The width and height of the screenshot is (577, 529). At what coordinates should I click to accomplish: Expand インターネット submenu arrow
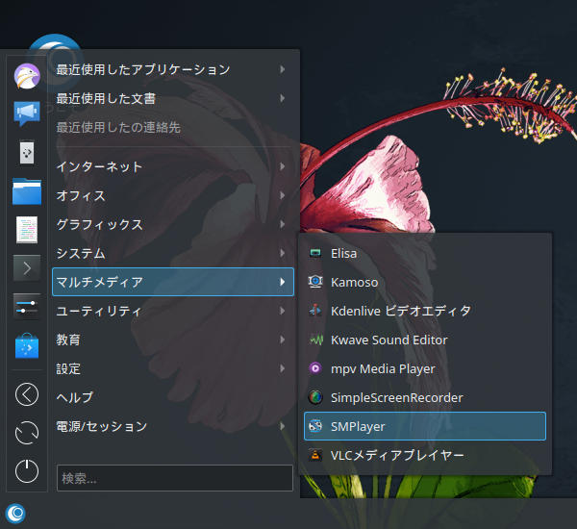click(282, 166)
